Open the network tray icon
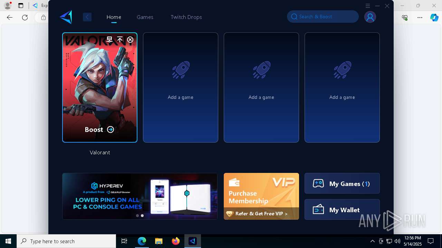442x248 pixels. point(389,241)
